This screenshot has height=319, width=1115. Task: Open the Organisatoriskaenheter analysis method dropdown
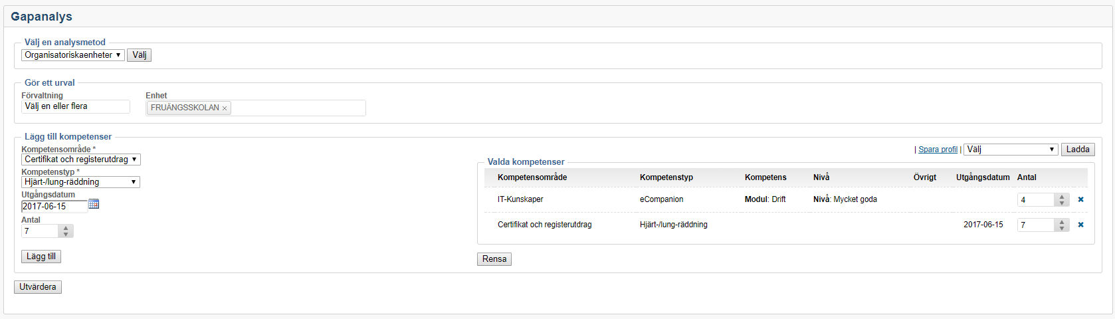pos(73,55)
